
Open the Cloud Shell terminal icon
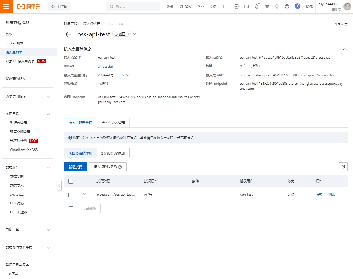pos(247,6)
